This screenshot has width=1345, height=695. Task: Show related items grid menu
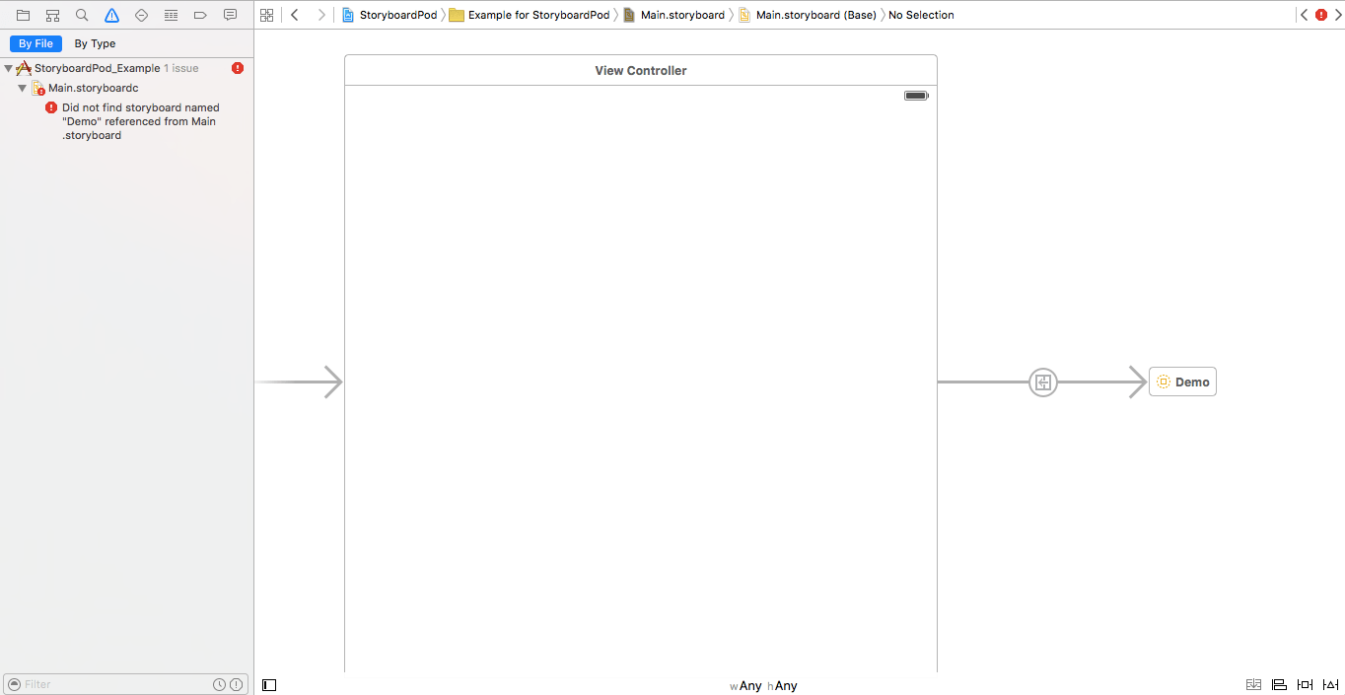266,15
